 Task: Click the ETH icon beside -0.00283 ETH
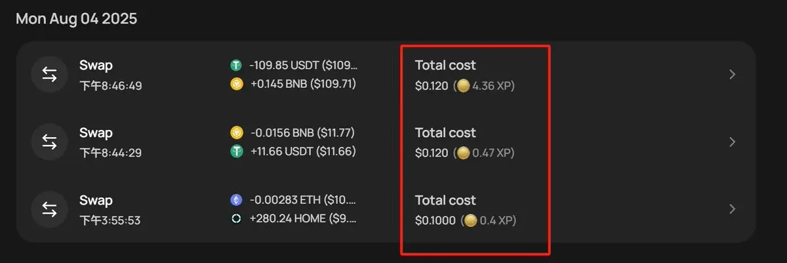236,200
